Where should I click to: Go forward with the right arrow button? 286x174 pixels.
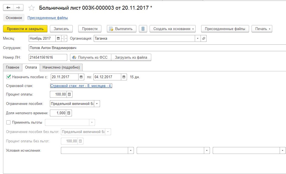pos(18,8)
